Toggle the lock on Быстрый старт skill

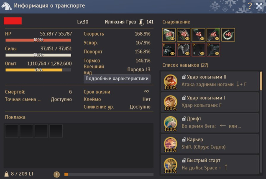(x=184, y=160)
